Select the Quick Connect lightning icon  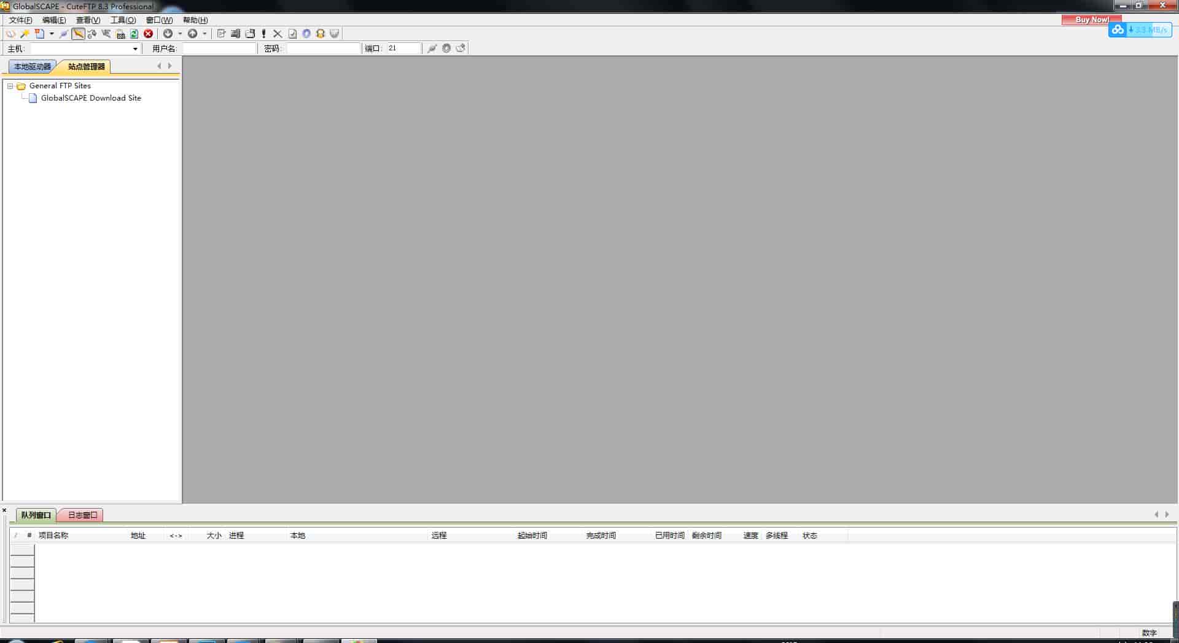pyautogui.click(x=78, y=34)
